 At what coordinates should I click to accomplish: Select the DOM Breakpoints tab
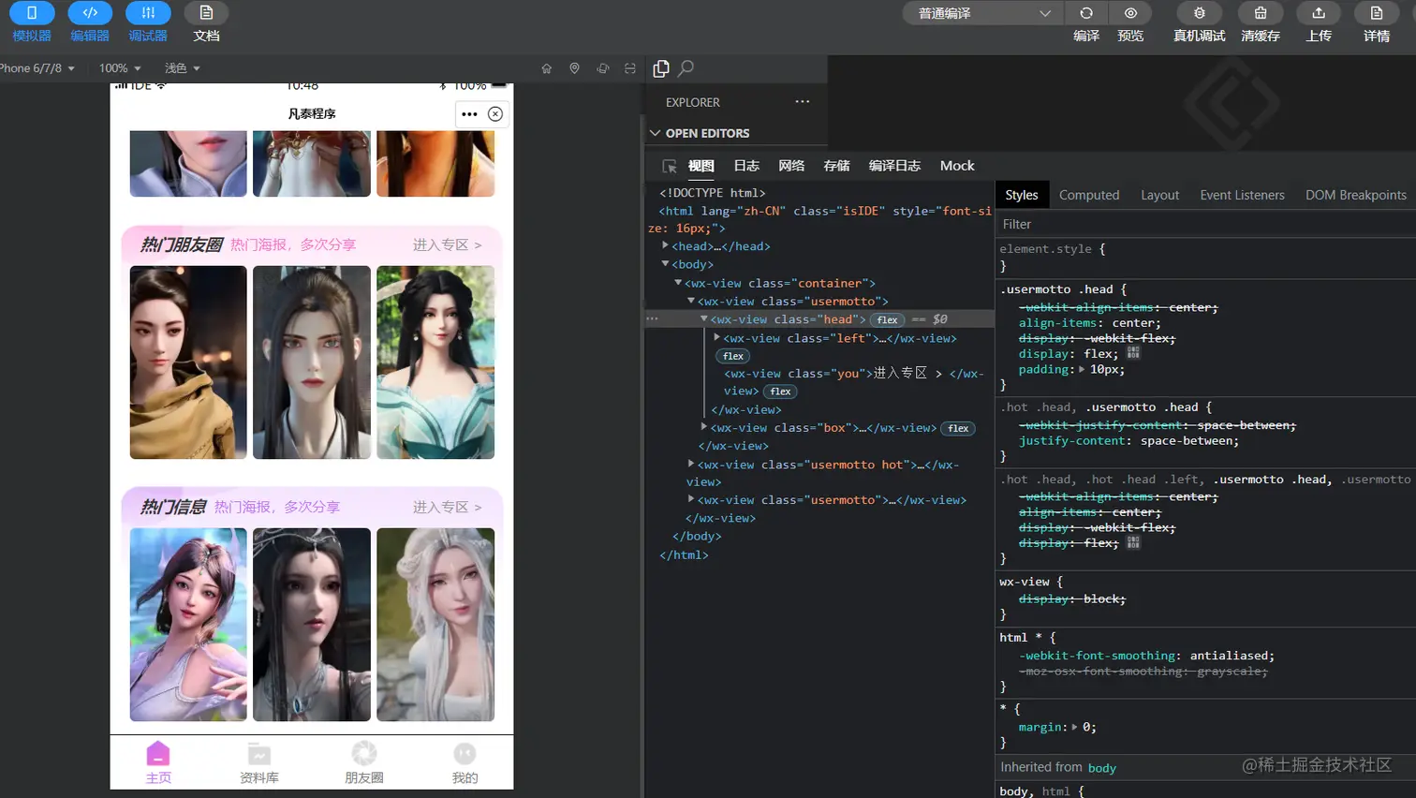1355,195
